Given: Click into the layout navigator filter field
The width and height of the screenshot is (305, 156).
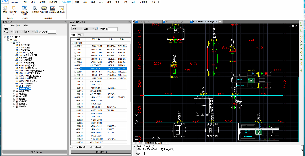Looking at the screenshot, I should 113,29.
